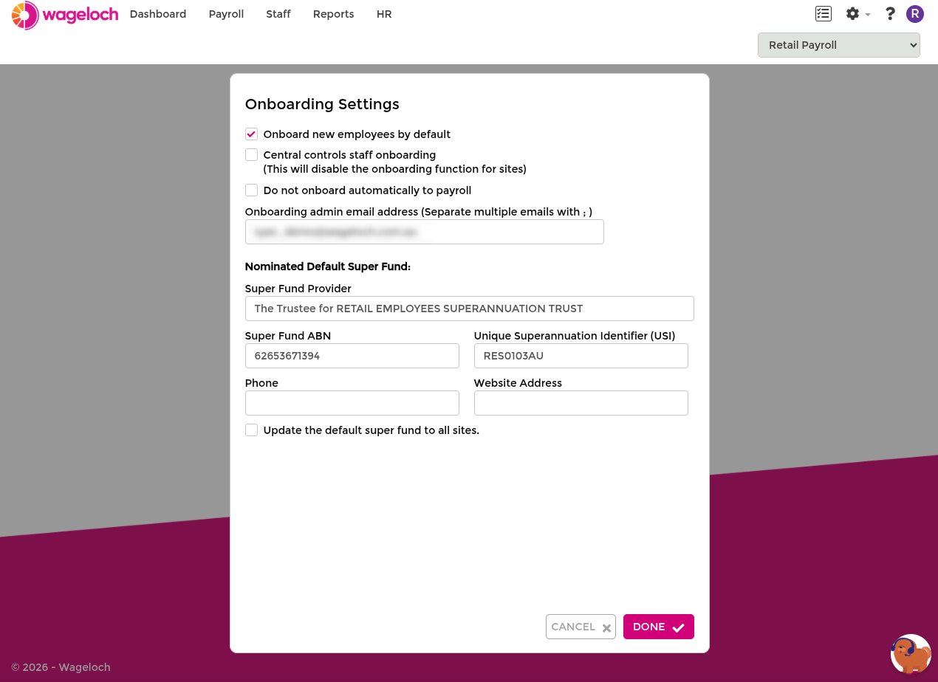Click the Super Fund ABN field

(x=352, y=356)
